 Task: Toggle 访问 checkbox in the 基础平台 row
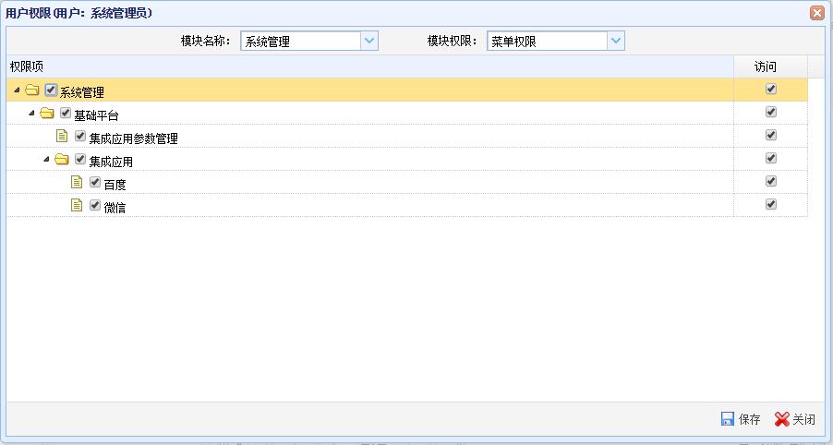[771, 112]
